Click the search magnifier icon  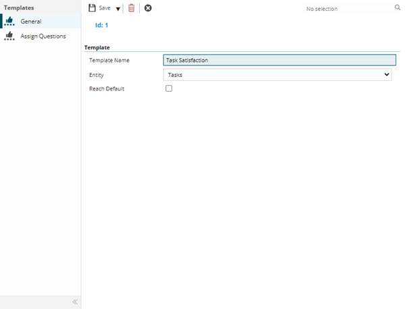pyautogui.click(x=397, y=8)
